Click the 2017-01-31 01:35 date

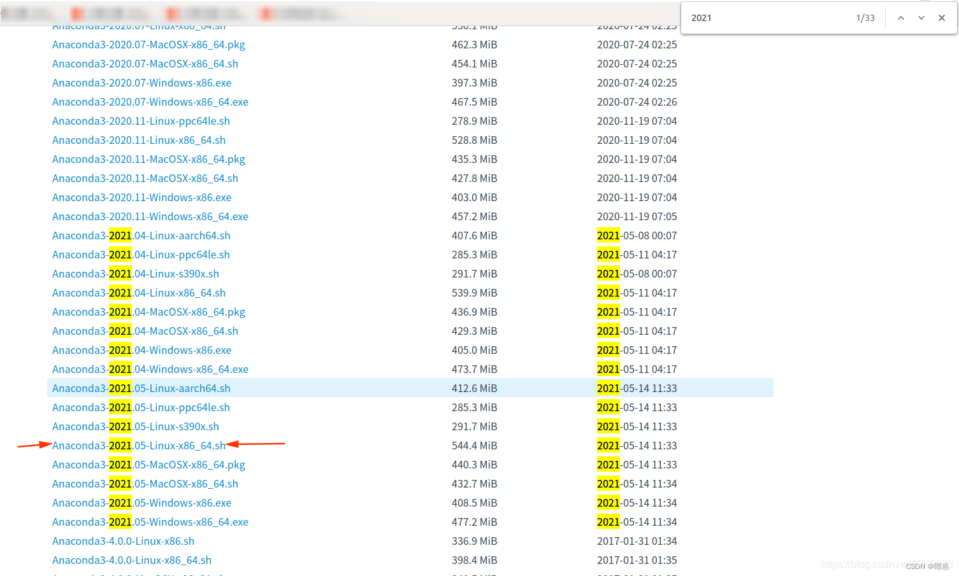(x=637, y=560)
